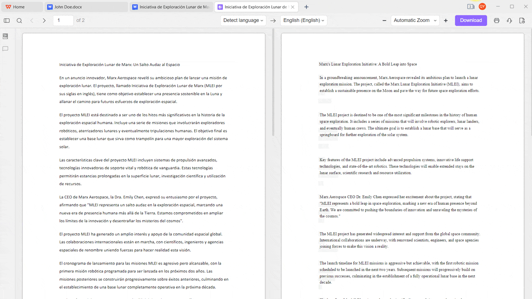Image resolution: width=532 pixels, height=299 pixels.
Task: Show page thumbnails in left sidebar
Action: [x=5, y=36]
